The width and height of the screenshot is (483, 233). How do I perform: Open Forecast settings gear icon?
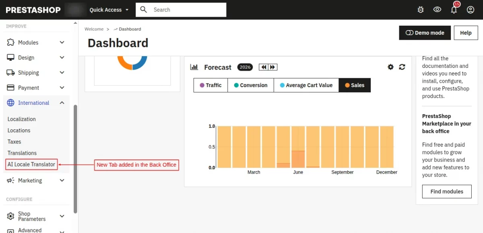tap(390, 67)
